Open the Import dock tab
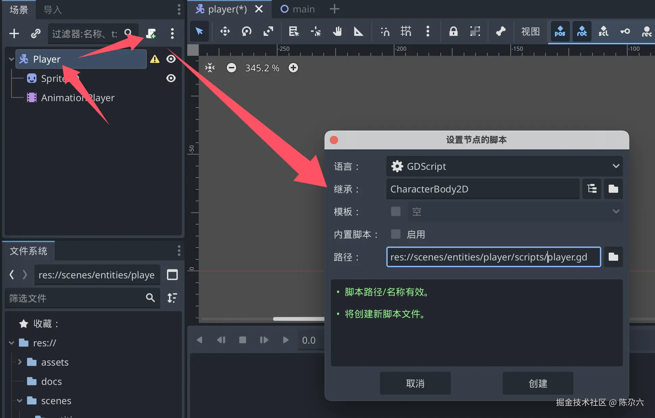Screen dimensions: 655x418 coord(53,10)
